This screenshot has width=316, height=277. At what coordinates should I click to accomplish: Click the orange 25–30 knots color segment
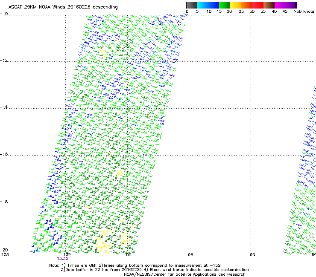click(247, 5)
